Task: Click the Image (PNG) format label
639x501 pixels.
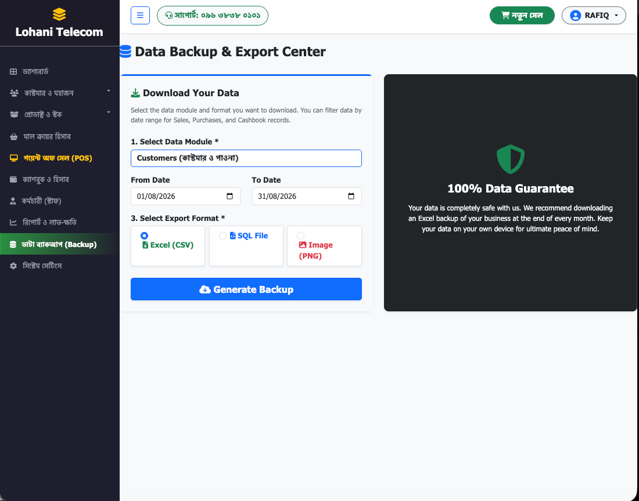Action: (x=316, y=251)
